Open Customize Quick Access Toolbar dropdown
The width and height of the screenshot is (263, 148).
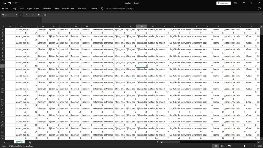click(x=23, y=3)
